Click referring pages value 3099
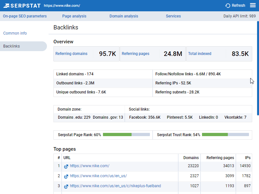This screenshot has width=259, height=194. point(230,176)
